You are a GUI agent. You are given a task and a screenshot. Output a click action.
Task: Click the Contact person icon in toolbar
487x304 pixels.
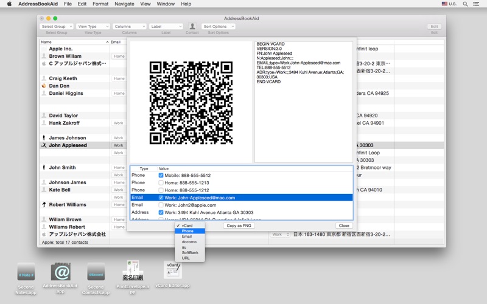click(x=192, y=26)
